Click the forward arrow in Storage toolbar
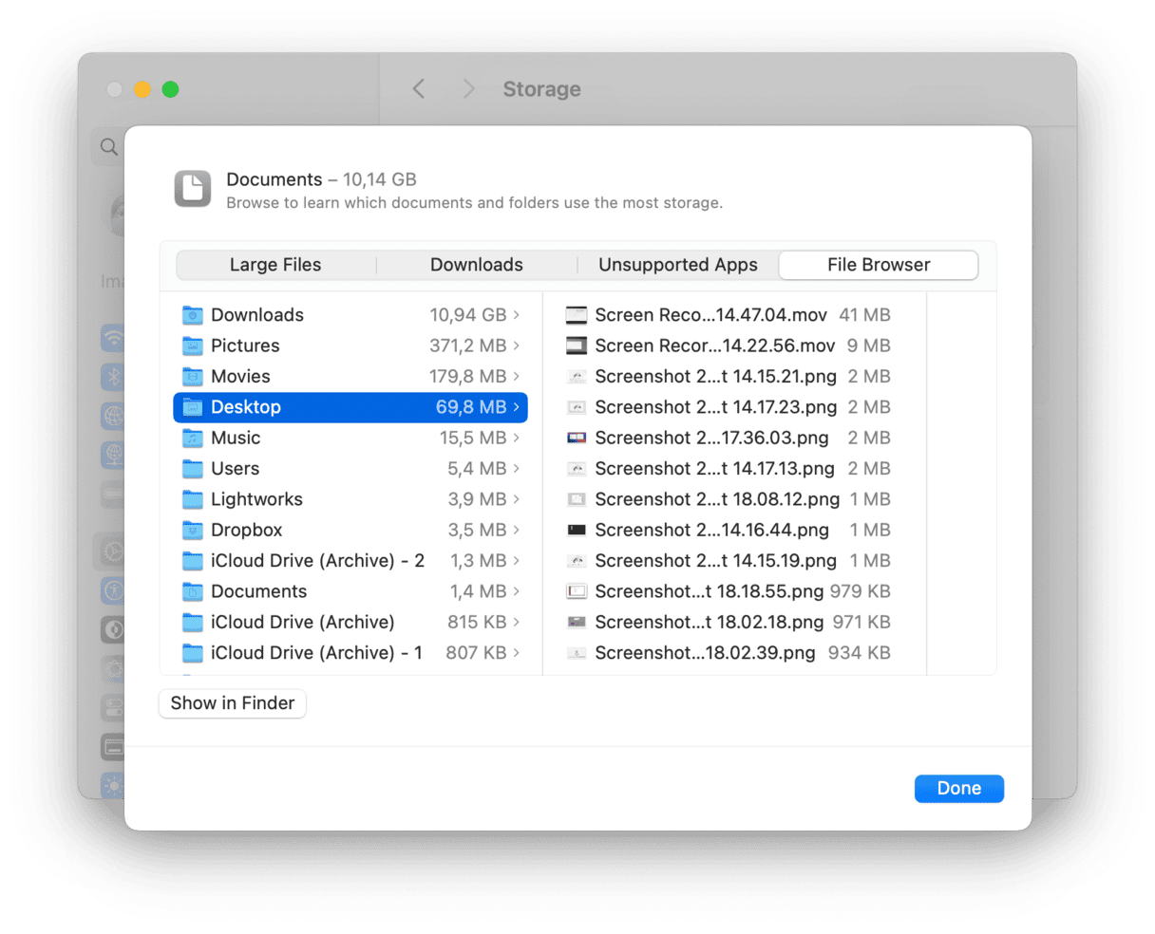Viewport: 1155px width, 934px height. pos(468,89)
